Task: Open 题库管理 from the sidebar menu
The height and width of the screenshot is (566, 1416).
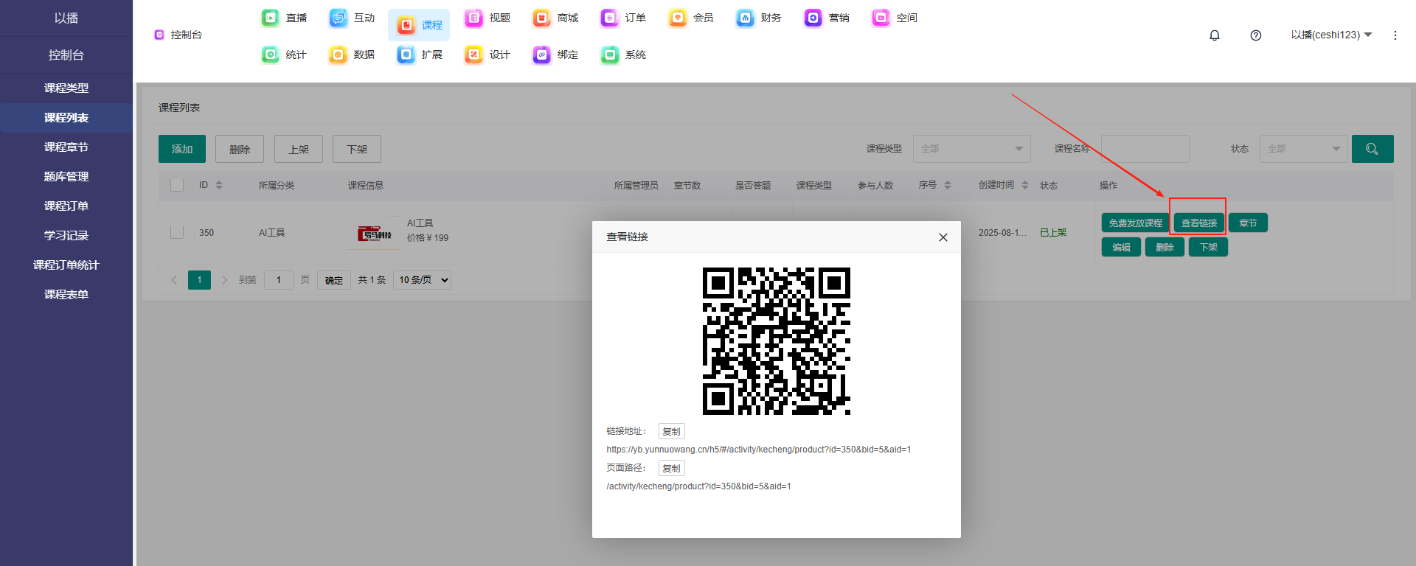Action: pyautogui.click(x=66, y=177)
